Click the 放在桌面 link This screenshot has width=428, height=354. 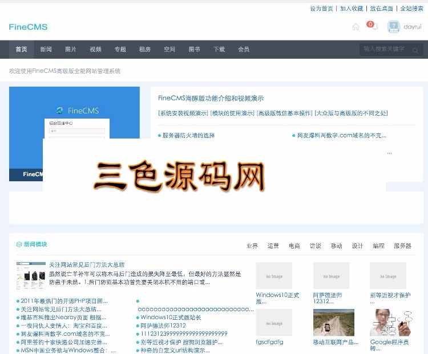point(382,9)
